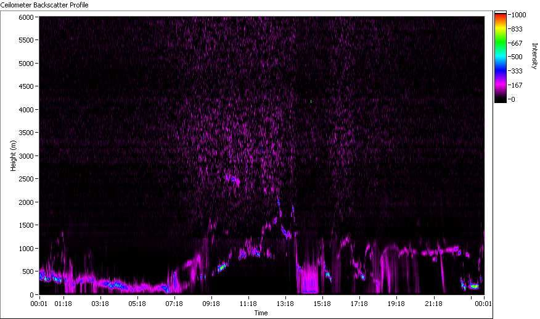This screenshot has height=319, width=540.
Task: Click the 5000 height axis tick label
Action: click(x=26, y=64)
